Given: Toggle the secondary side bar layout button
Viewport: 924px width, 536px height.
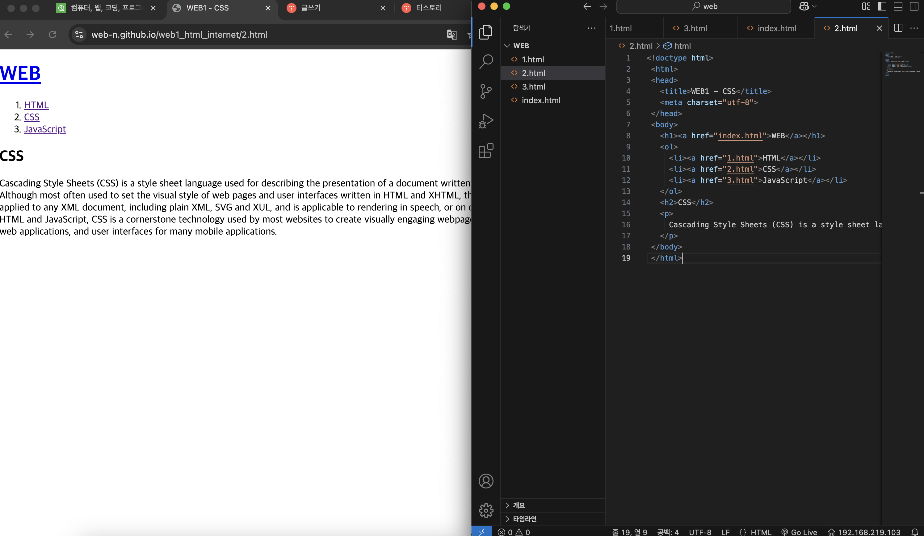Looking at the screenshot, I should (x=914, y=6).
